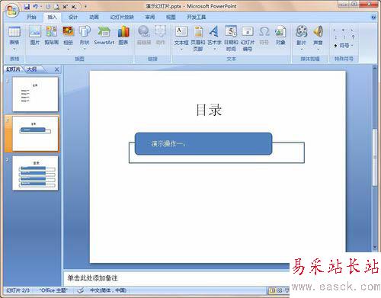Open the 幻灯片放映 ribbon tab

(122, 17)
